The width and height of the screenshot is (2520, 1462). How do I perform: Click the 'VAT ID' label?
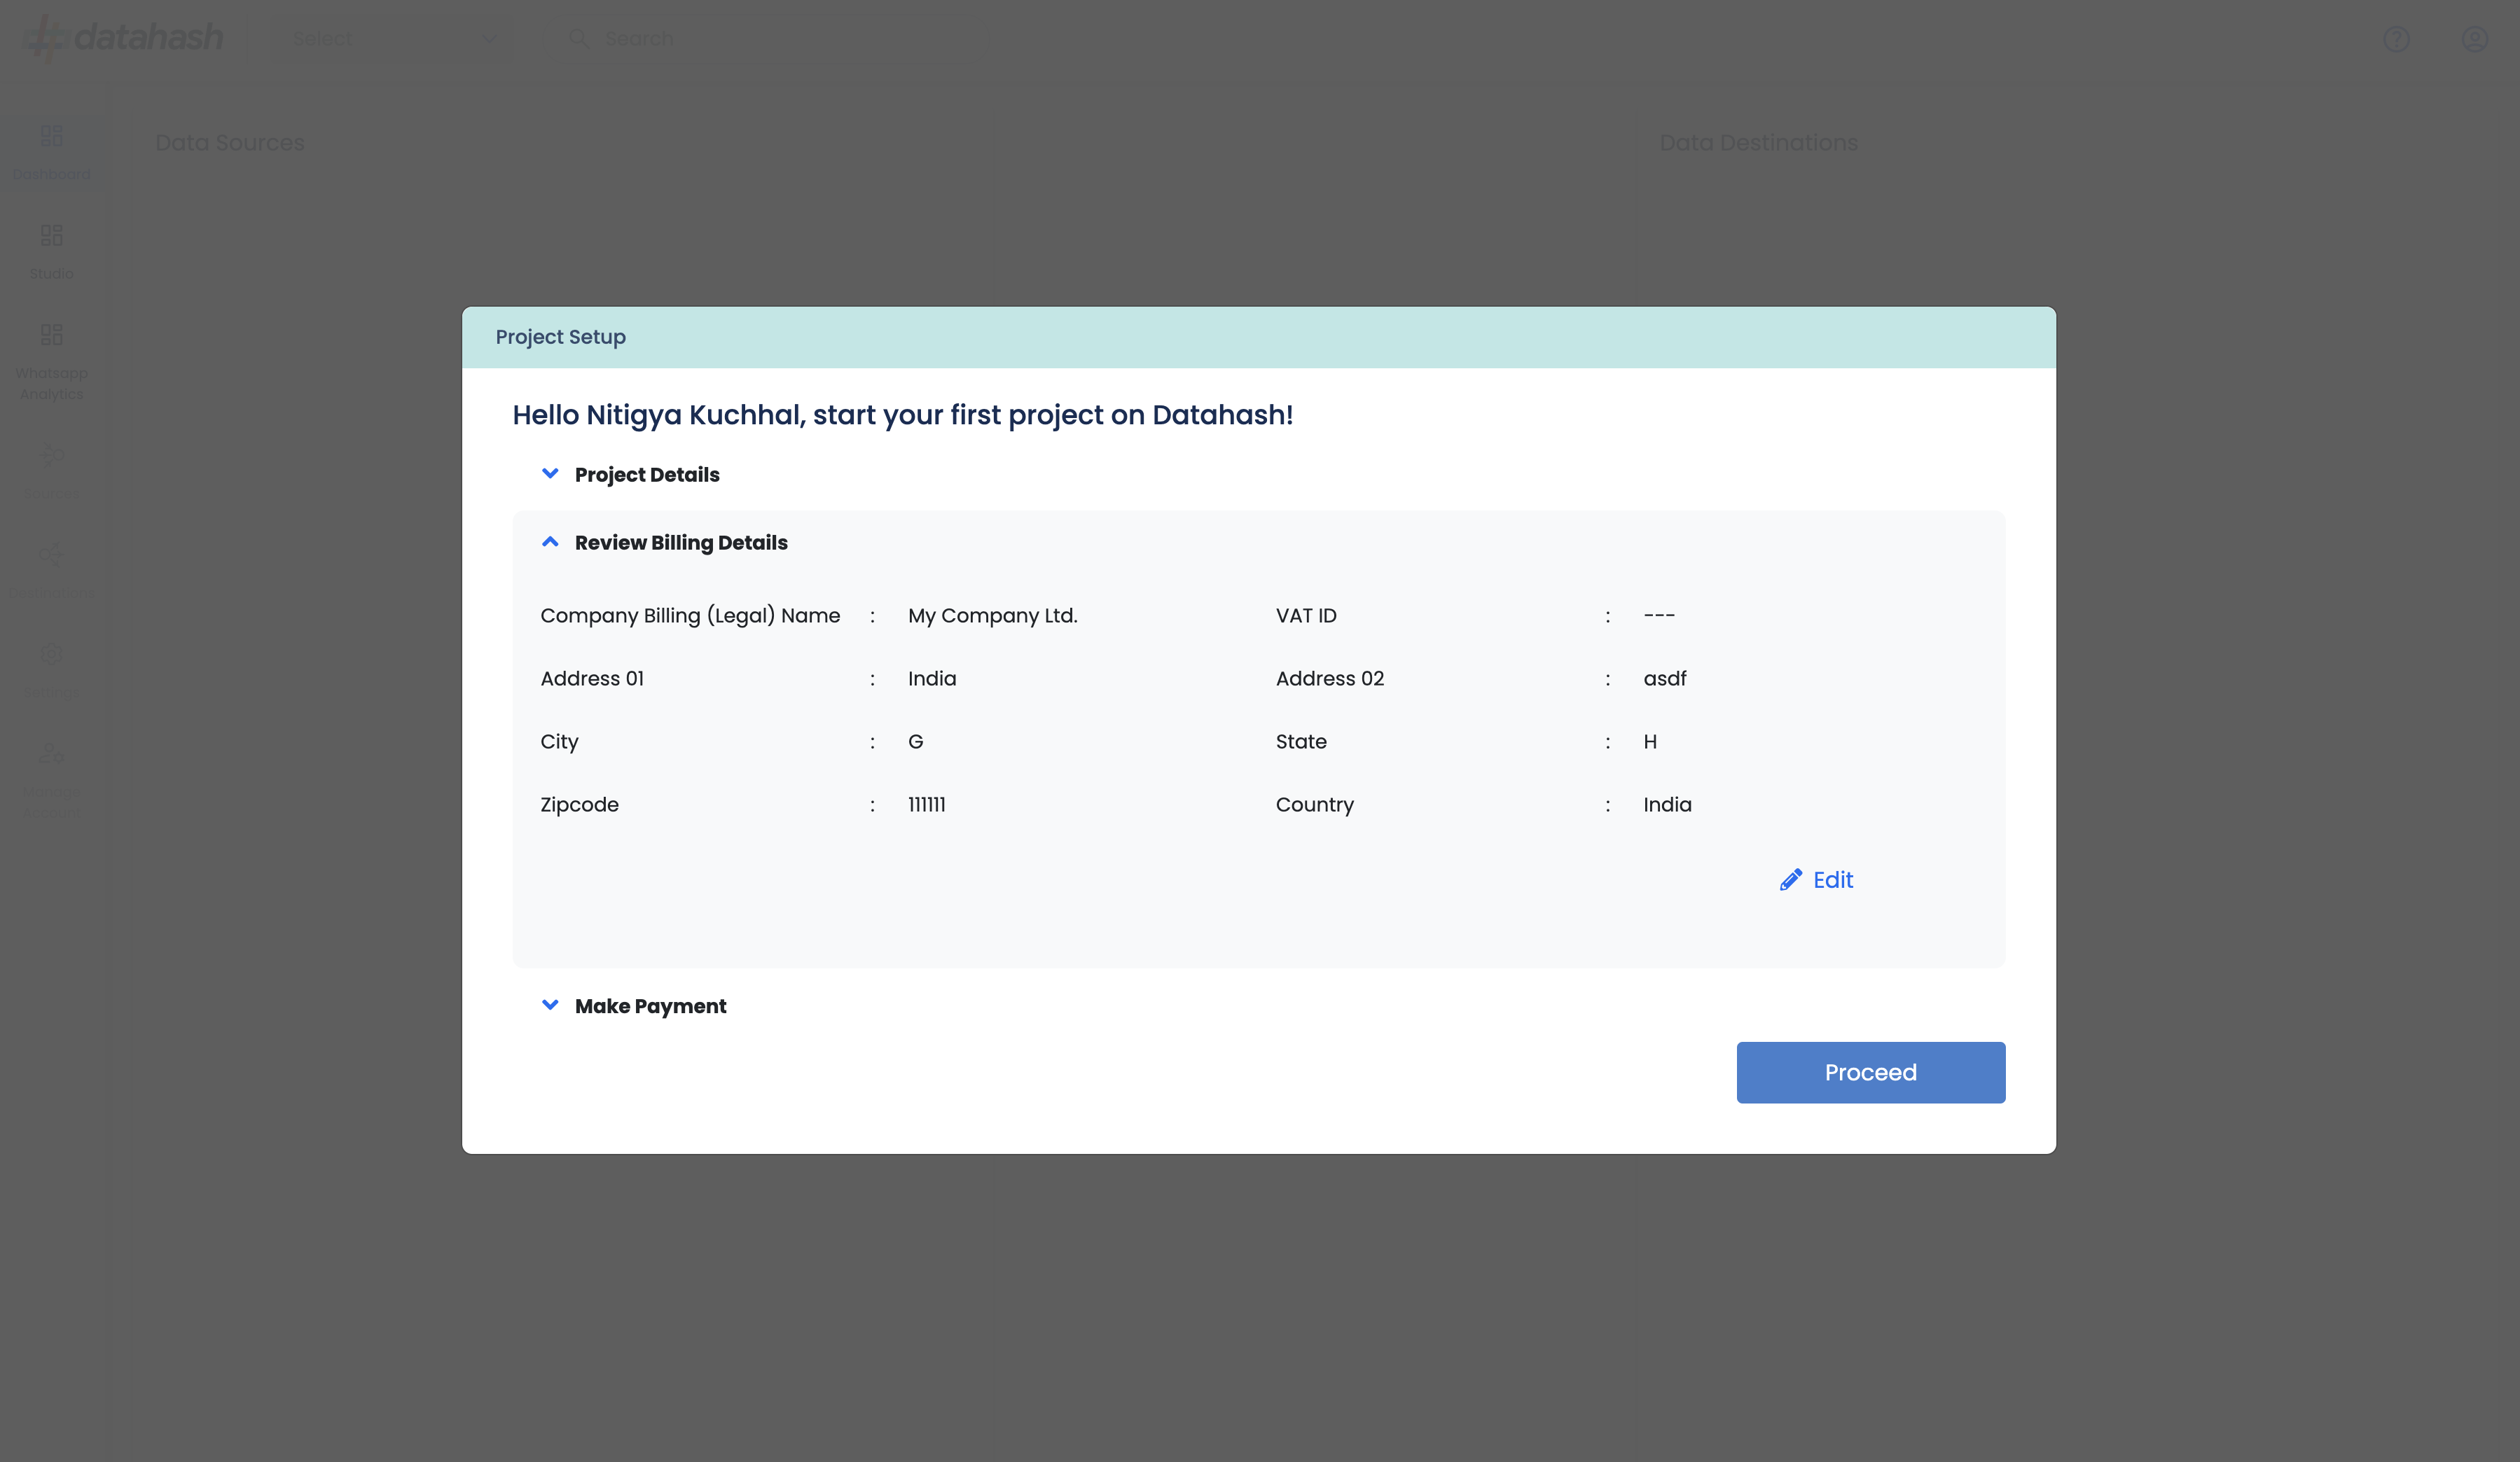tap(1306, 616)
